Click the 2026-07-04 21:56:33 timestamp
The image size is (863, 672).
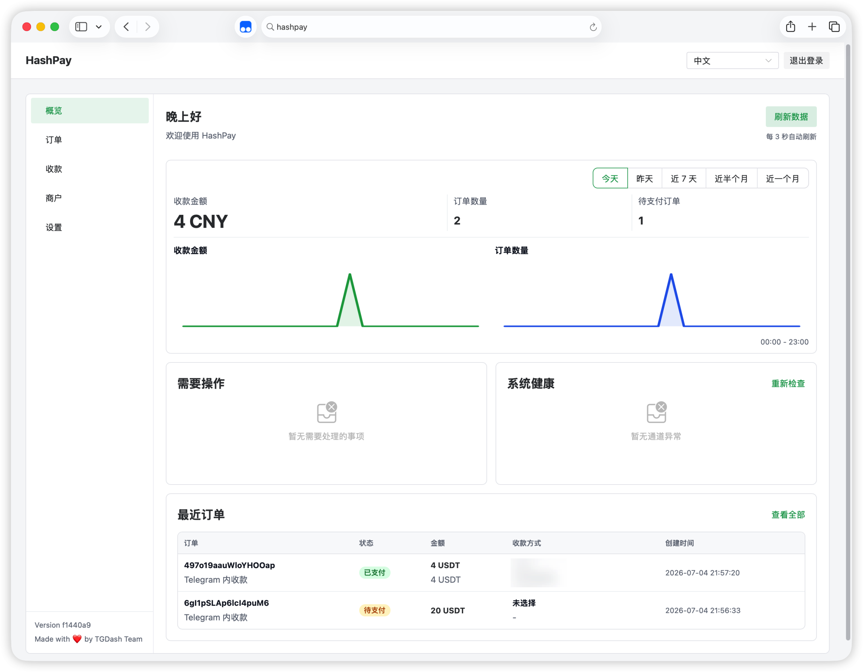pos(703,610)
